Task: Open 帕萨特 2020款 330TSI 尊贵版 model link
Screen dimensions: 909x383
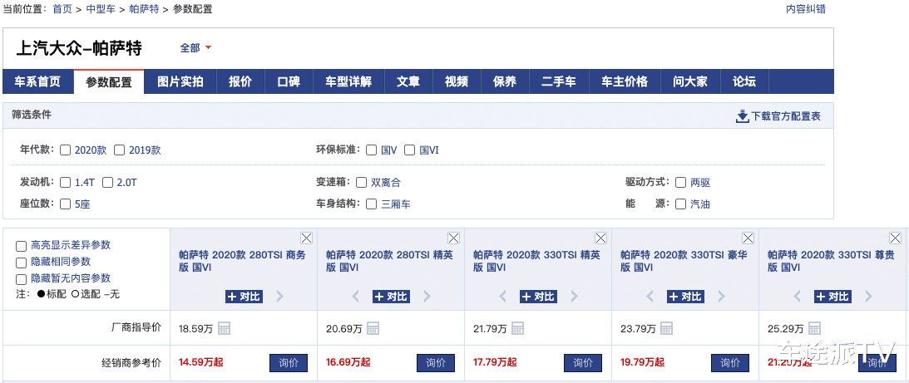Action: click(832, 261)
